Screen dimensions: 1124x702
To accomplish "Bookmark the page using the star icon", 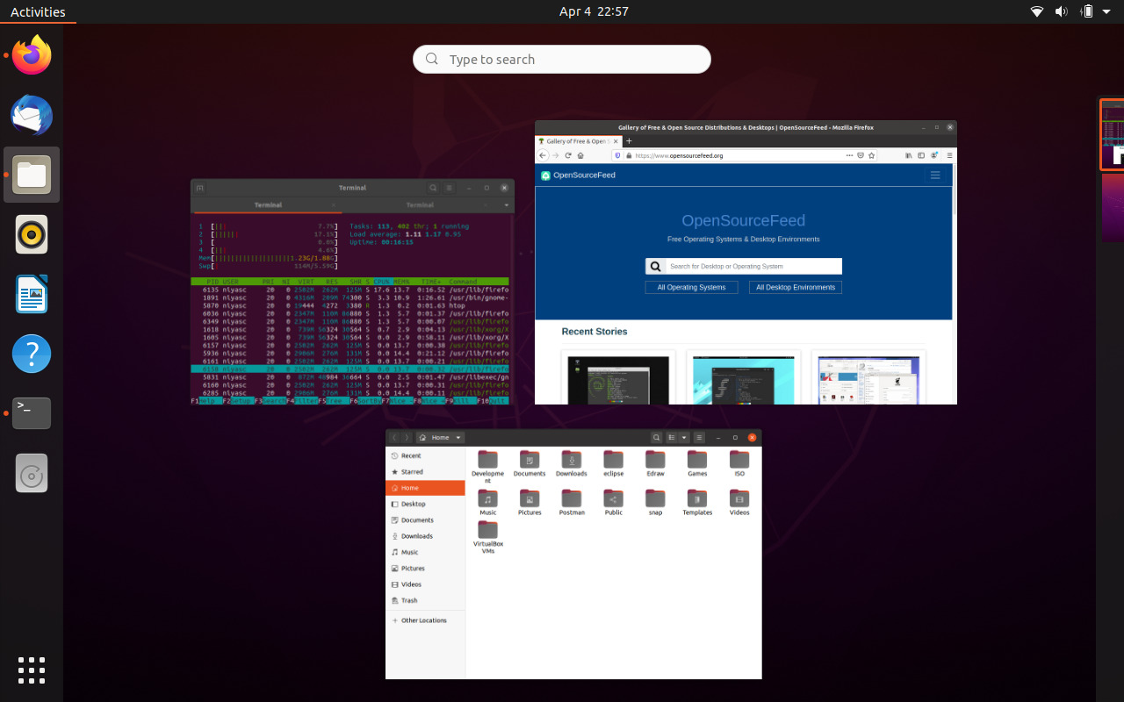I will (871, 154).
